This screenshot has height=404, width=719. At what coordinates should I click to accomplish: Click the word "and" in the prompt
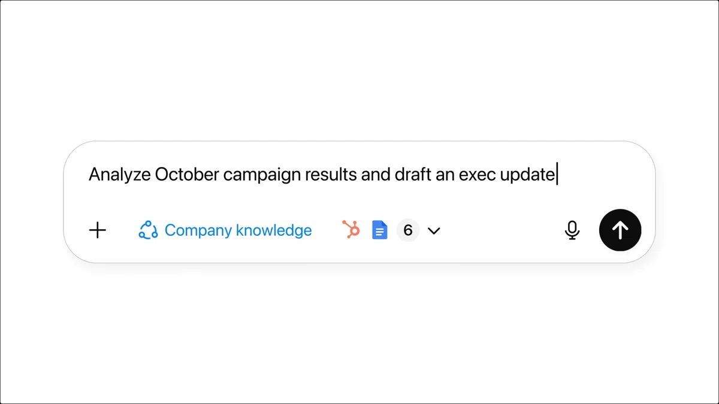pyautogui.click(x=375, y=174)
